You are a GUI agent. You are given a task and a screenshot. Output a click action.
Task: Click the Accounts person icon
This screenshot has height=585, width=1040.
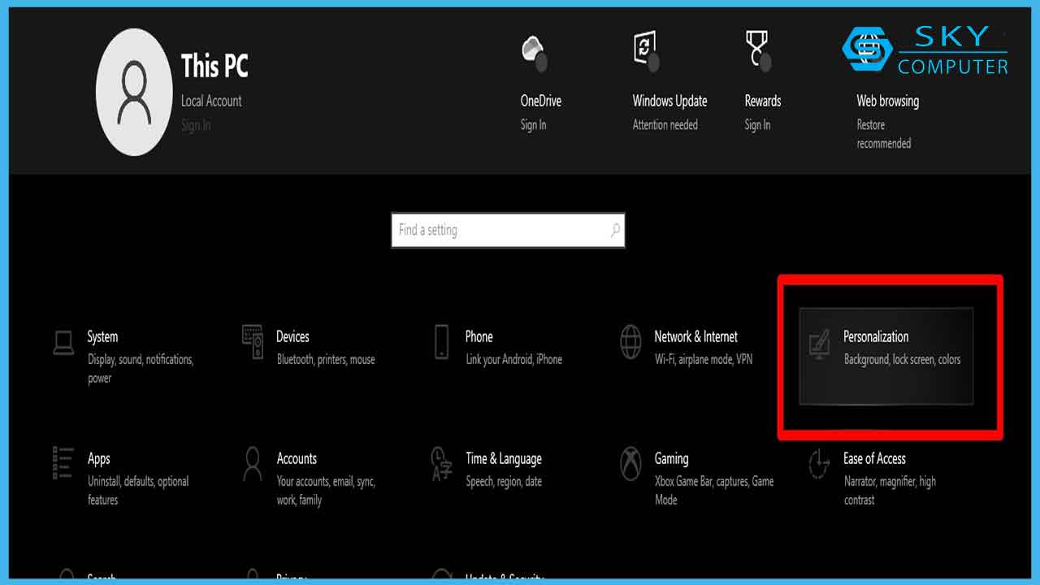point(253,463)
